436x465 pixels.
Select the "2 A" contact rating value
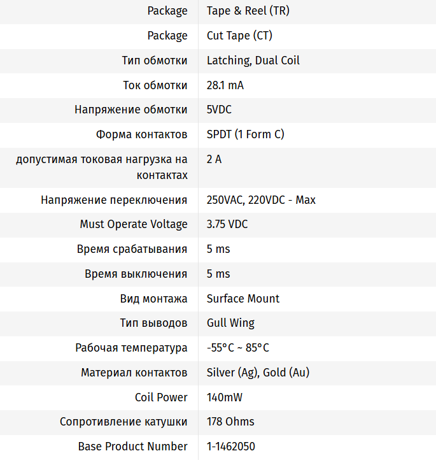tap(214, 159)
